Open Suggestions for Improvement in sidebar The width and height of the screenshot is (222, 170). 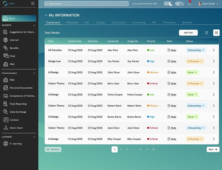pos(19,32)
